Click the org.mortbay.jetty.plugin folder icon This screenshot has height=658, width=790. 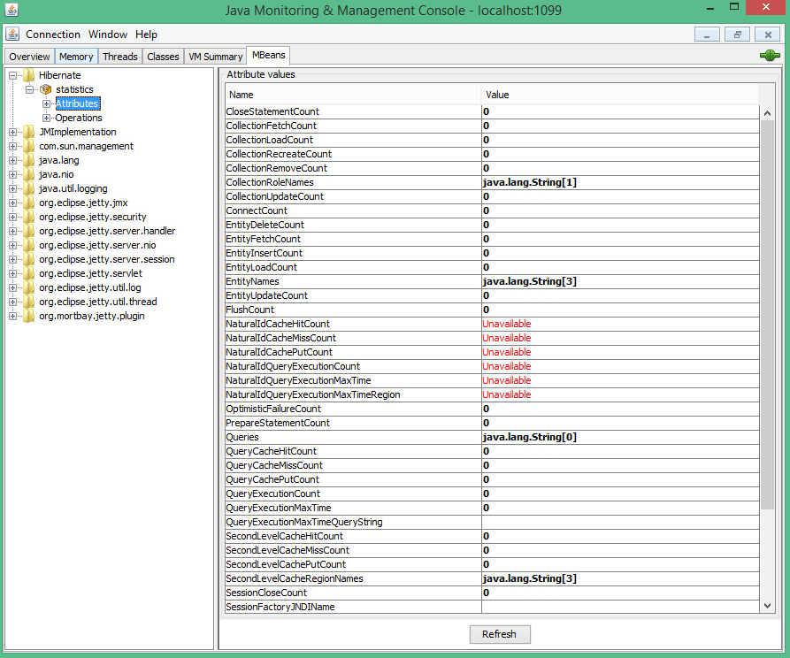click(x=28, y=316)
